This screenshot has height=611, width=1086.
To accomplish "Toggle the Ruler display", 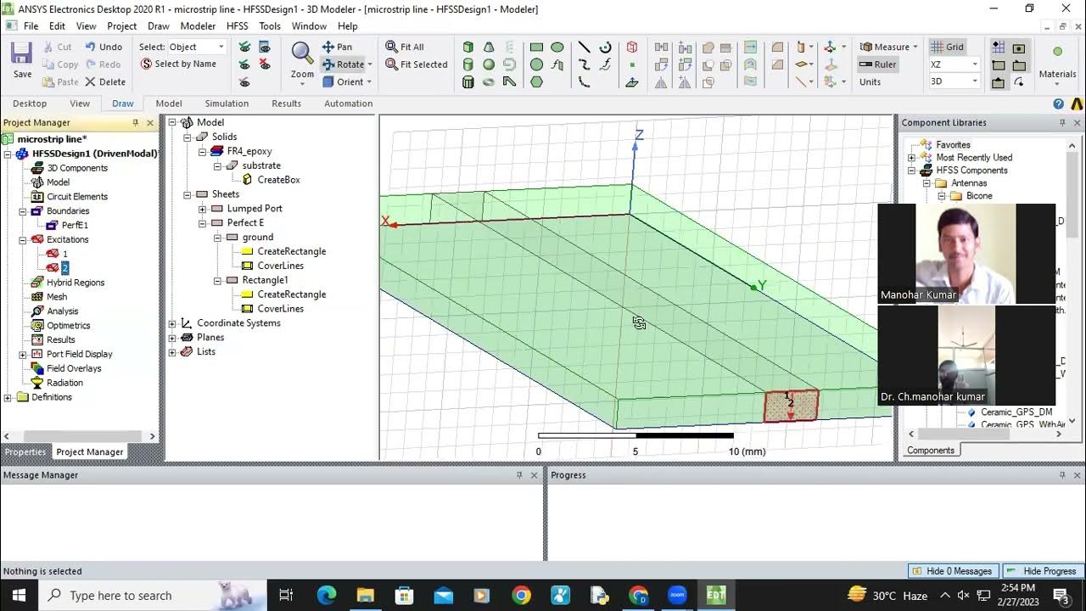I will point(878,64).
